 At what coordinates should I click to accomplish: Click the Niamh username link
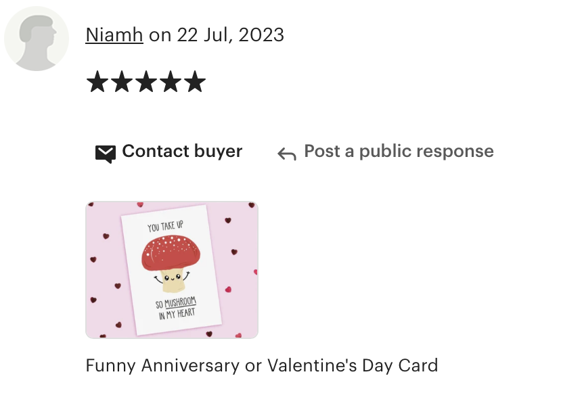coord(114,35)
